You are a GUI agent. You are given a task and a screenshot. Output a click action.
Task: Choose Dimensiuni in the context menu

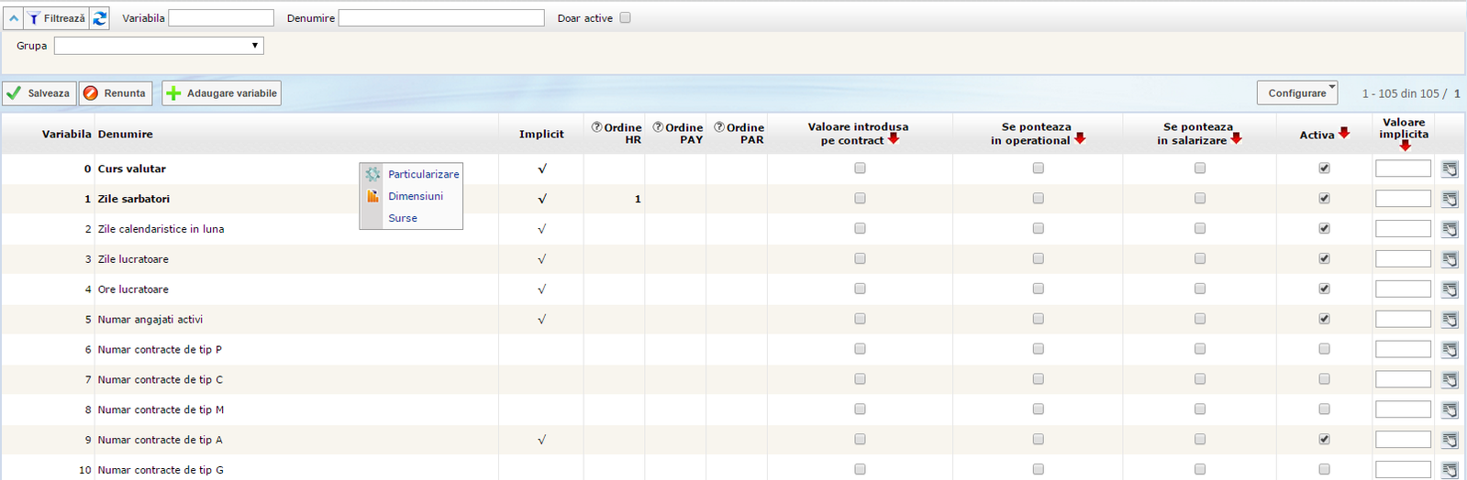point(415,196)
